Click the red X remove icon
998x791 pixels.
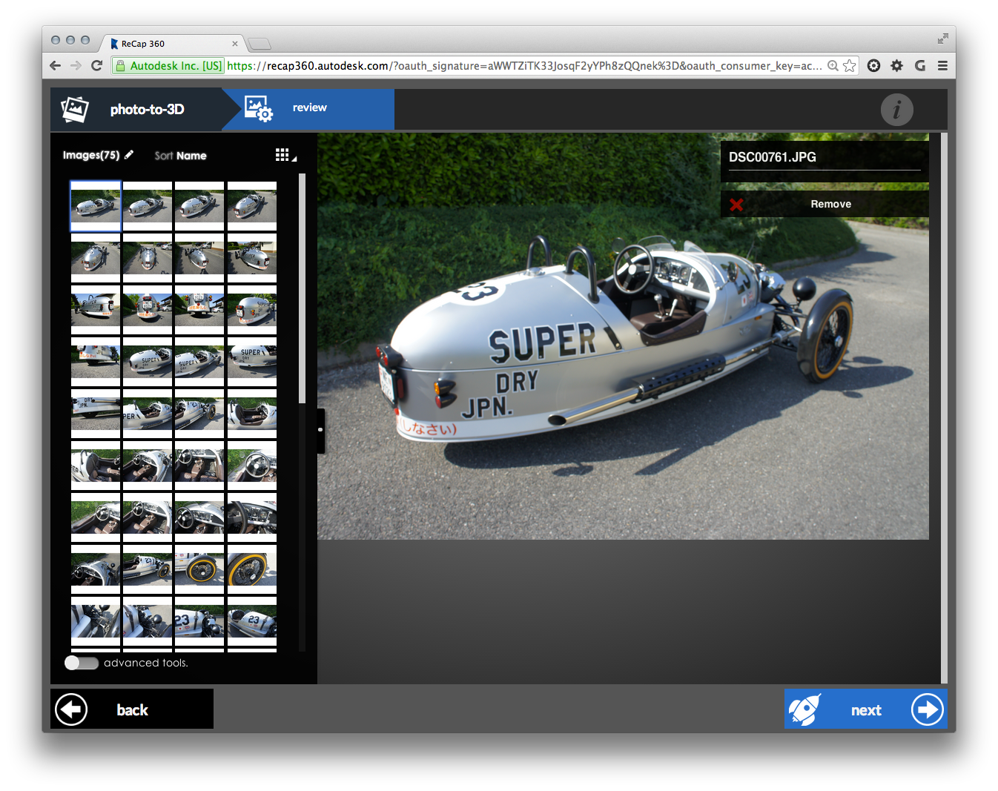[x=736, y=205]
